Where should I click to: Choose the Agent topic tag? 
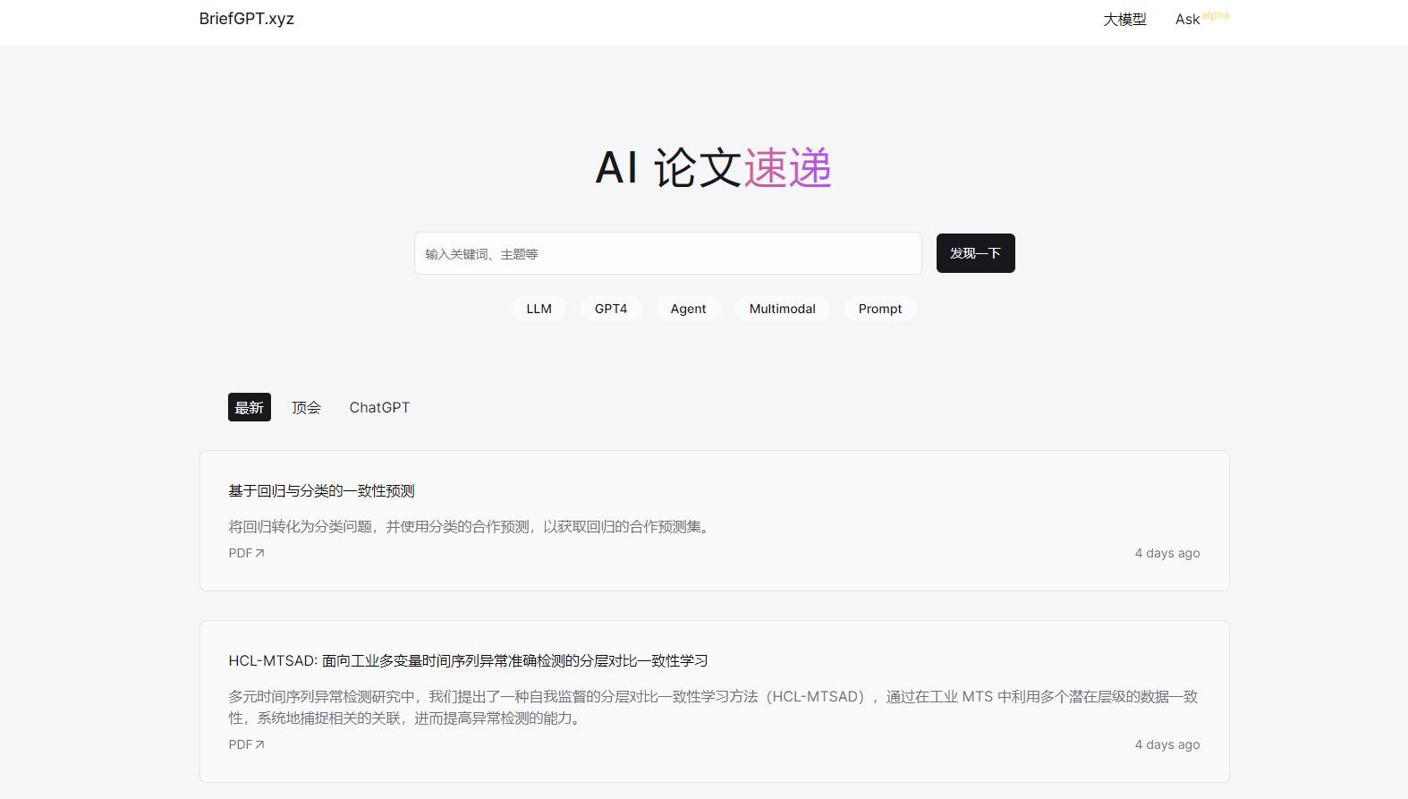[x=688, y=309]
